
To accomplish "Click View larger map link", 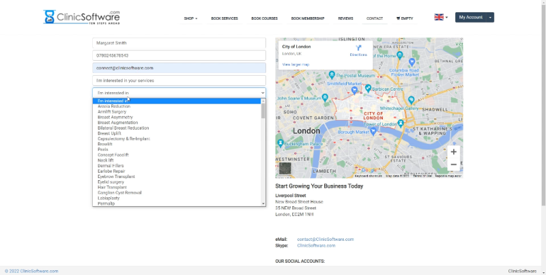I will tap(296, 64).
